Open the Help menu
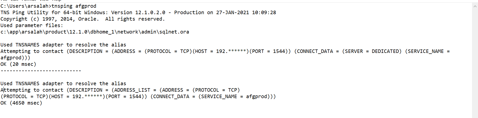The height and width of the screenshot is (118, 478). [x=57, y=0]
